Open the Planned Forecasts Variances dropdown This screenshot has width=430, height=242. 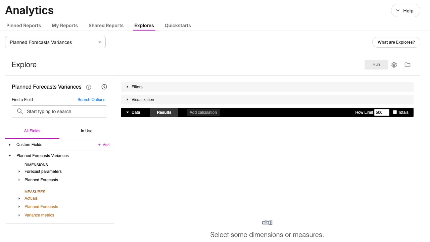(55, 42)
